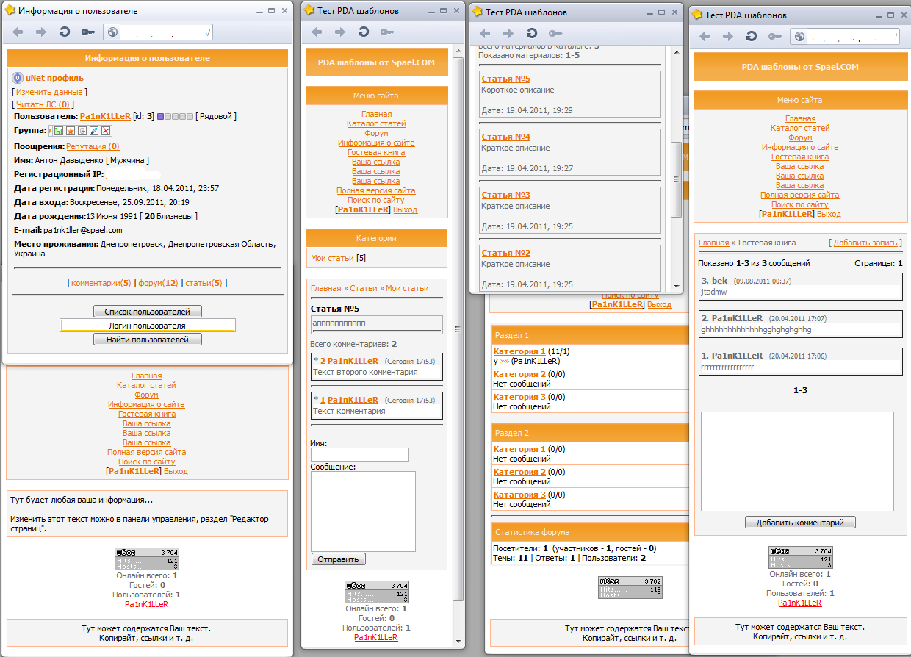The image size is (911, 657).
Task: Open Категория 3 link under Раздел 2
Action: click(519, 495)
